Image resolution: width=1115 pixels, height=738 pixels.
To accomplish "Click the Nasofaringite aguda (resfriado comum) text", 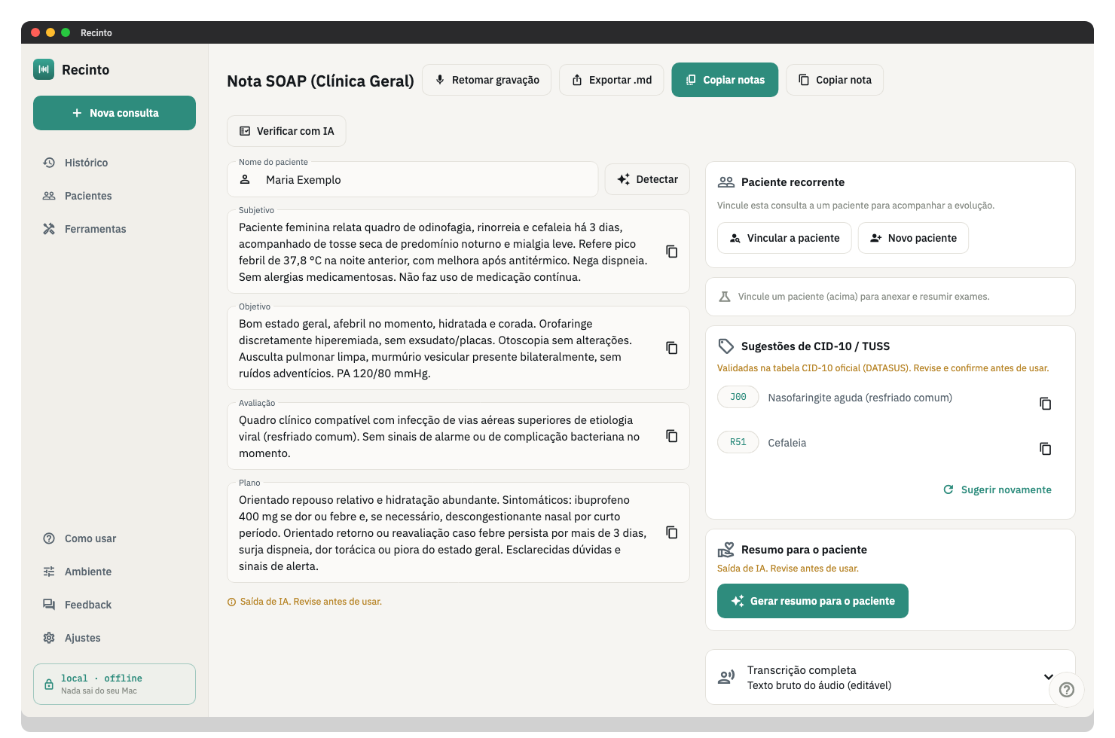I will [860, 398].
